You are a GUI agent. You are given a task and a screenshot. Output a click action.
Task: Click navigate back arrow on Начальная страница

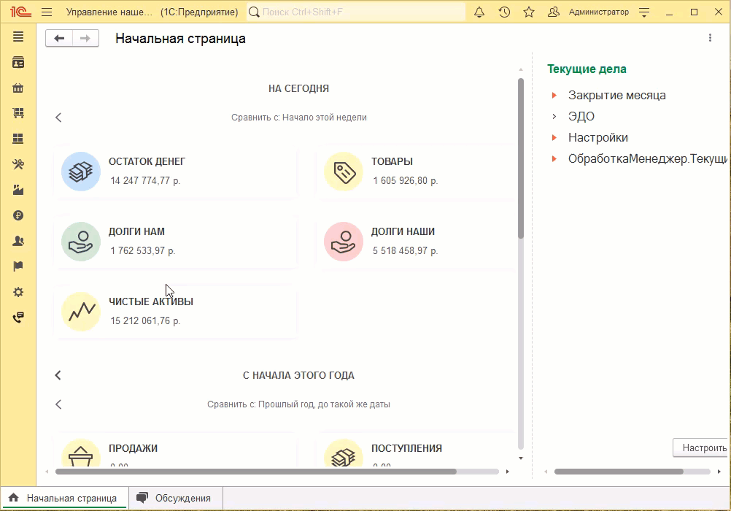click(x=59, y=38)
